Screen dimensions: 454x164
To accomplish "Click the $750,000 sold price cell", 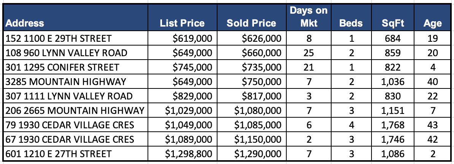I will [x=261, y=82].
